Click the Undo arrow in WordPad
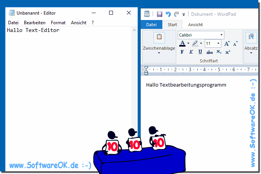The height and width of the screenshot is (174, 261). click(168, 14)
